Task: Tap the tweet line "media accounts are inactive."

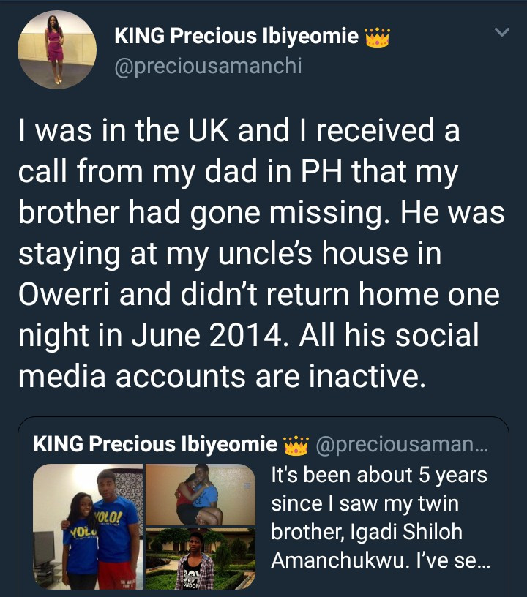Action: click(x=221, y=376)
